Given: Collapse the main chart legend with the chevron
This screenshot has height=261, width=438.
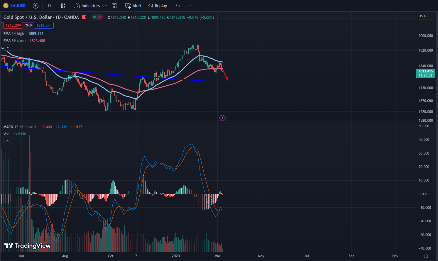Looking at the screenshot, I should (8, 47).
